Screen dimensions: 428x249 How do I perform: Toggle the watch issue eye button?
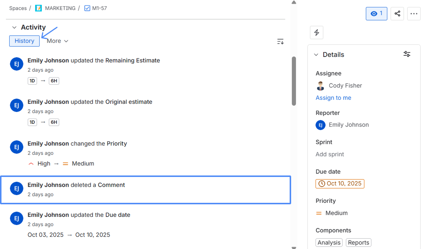(x=377, y=14)
